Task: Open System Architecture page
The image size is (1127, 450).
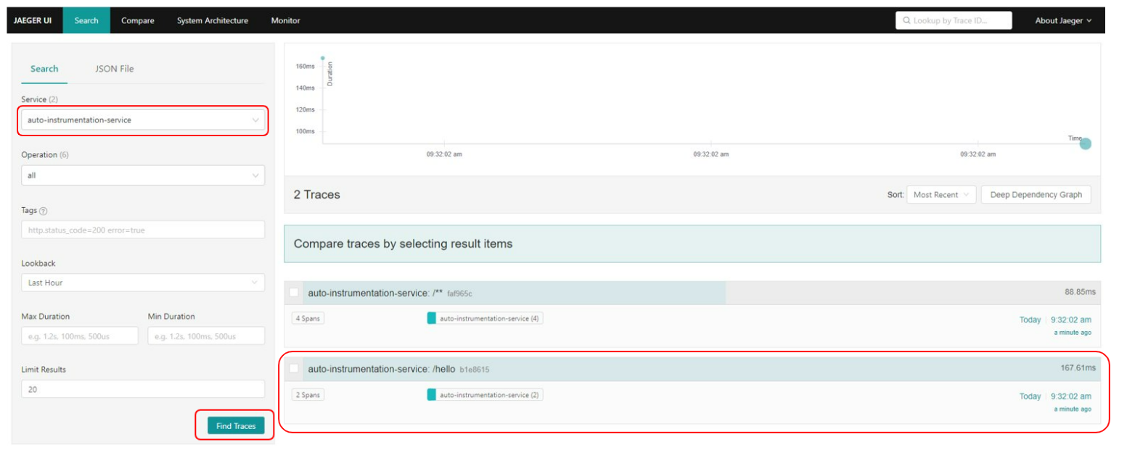Action: (213, 20)
